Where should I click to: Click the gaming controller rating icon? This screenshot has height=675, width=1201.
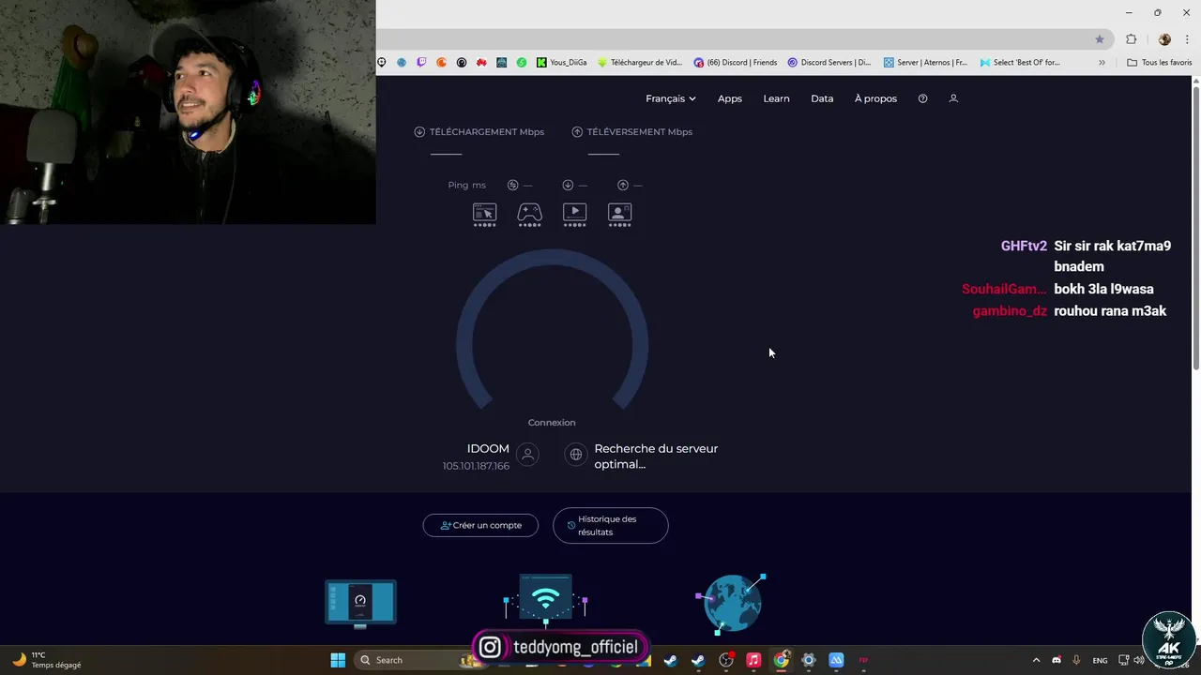pyautogui.click(x=529, y=215)
